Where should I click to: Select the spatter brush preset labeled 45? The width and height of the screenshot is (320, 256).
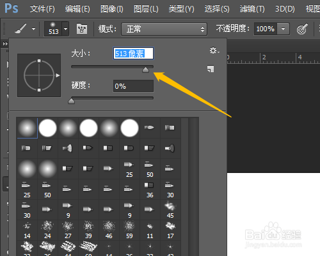pos(170,210)
